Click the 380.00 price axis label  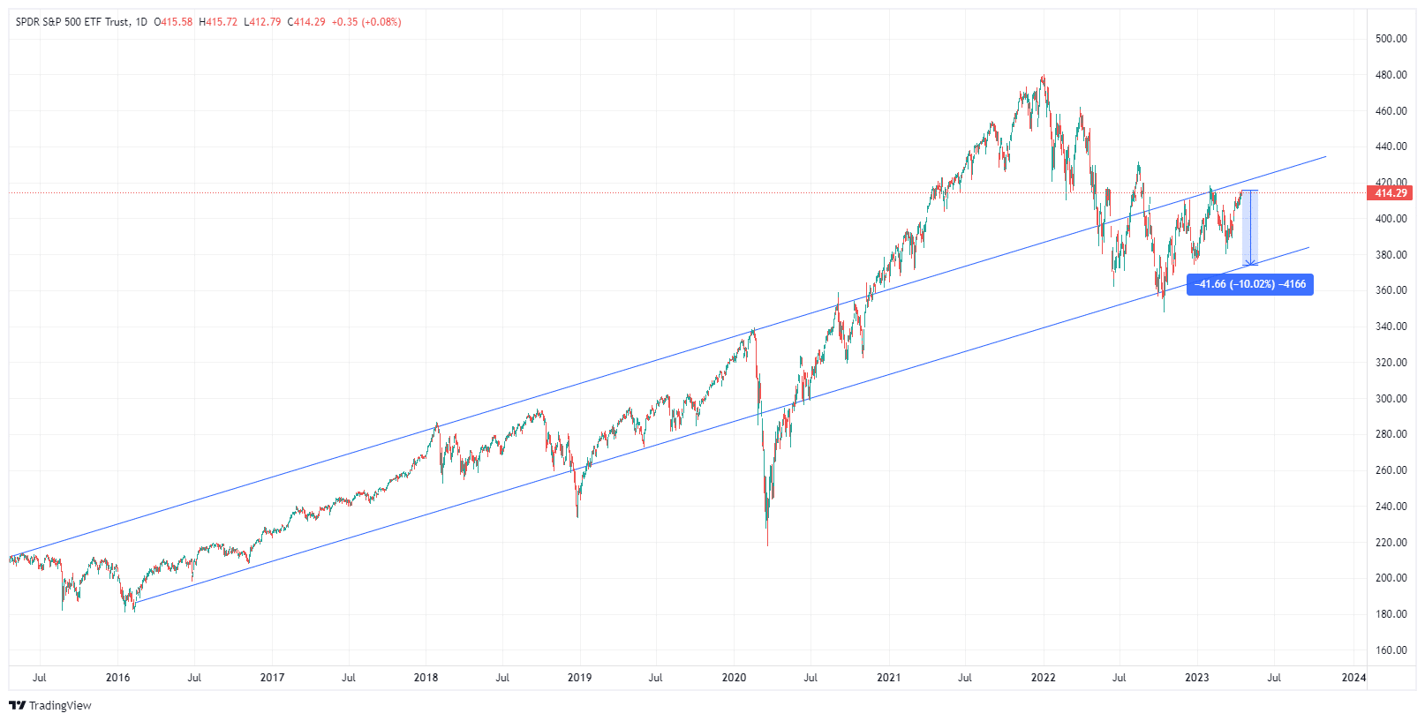click(1391, 255)
